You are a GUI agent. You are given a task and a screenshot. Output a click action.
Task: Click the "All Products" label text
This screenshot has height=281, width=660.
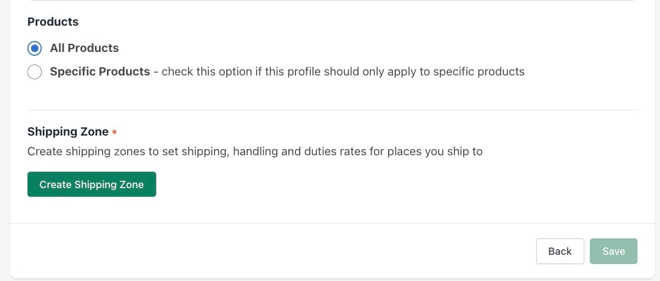[84, 48]
